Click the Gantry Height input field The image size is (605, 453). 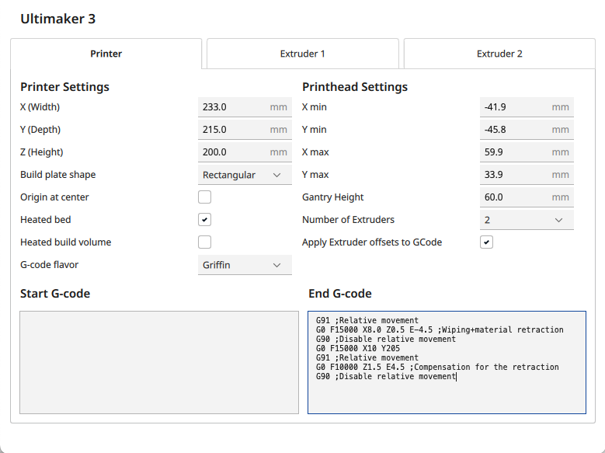(x=515, y=197)
